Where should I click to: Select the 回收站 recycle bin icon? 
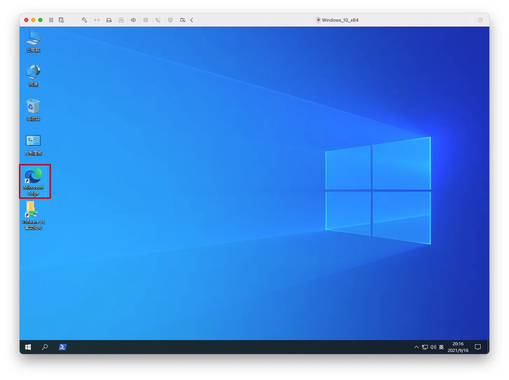click(33, 110)
